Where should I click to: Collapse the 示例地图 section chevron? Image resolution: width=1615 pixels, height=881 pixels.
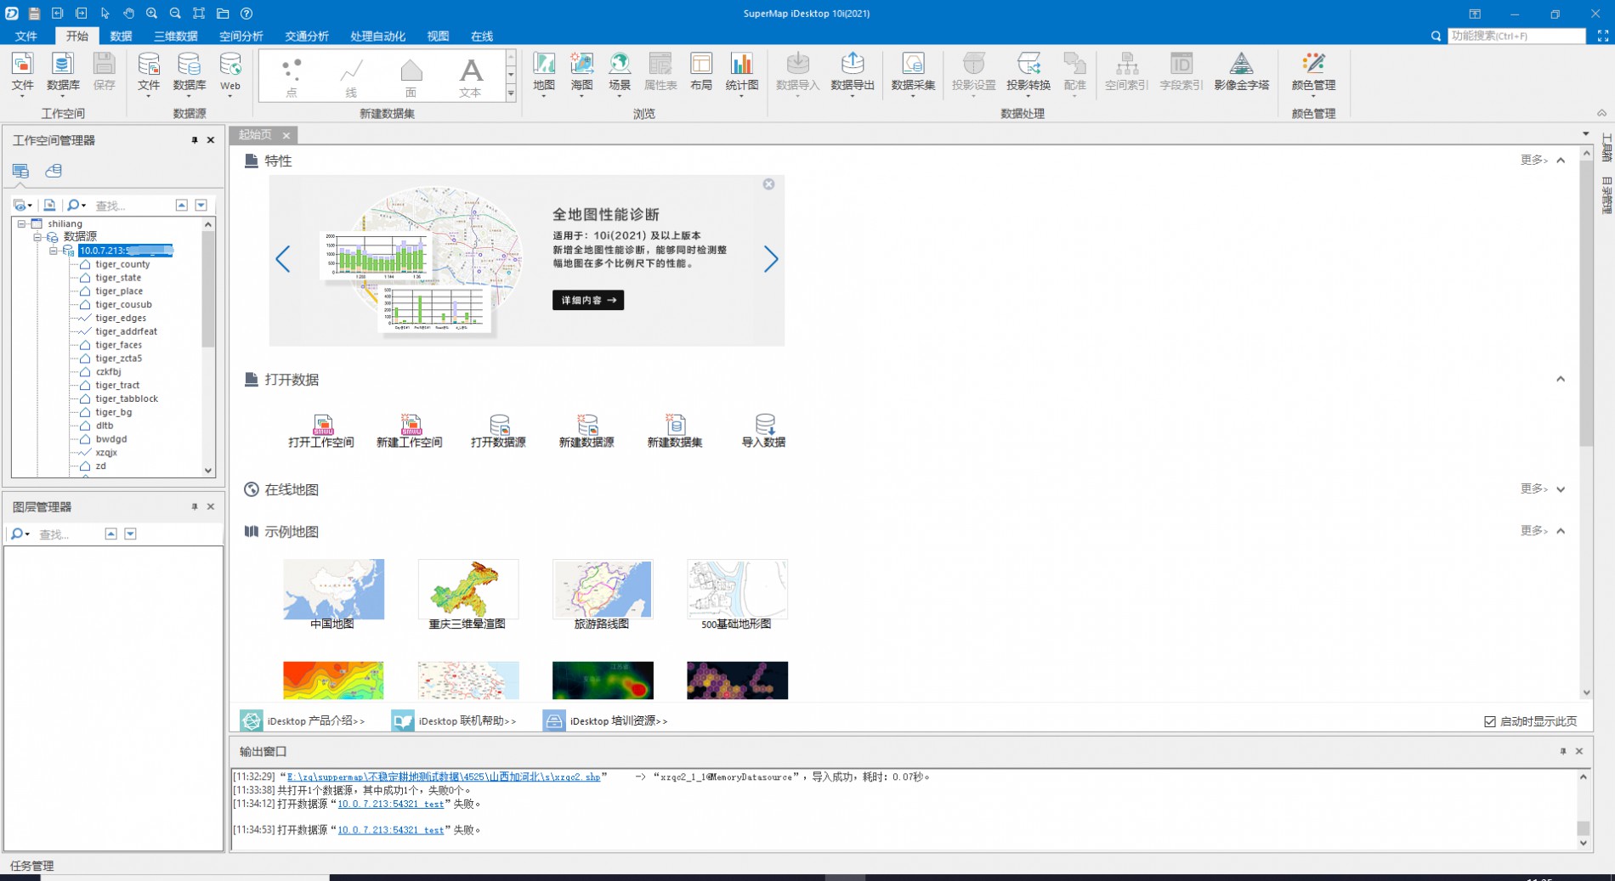click(1561, 531)
